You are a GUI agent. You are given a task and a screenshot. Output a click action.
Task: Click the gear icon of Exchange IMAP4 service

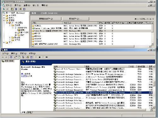tap(55, 85)
